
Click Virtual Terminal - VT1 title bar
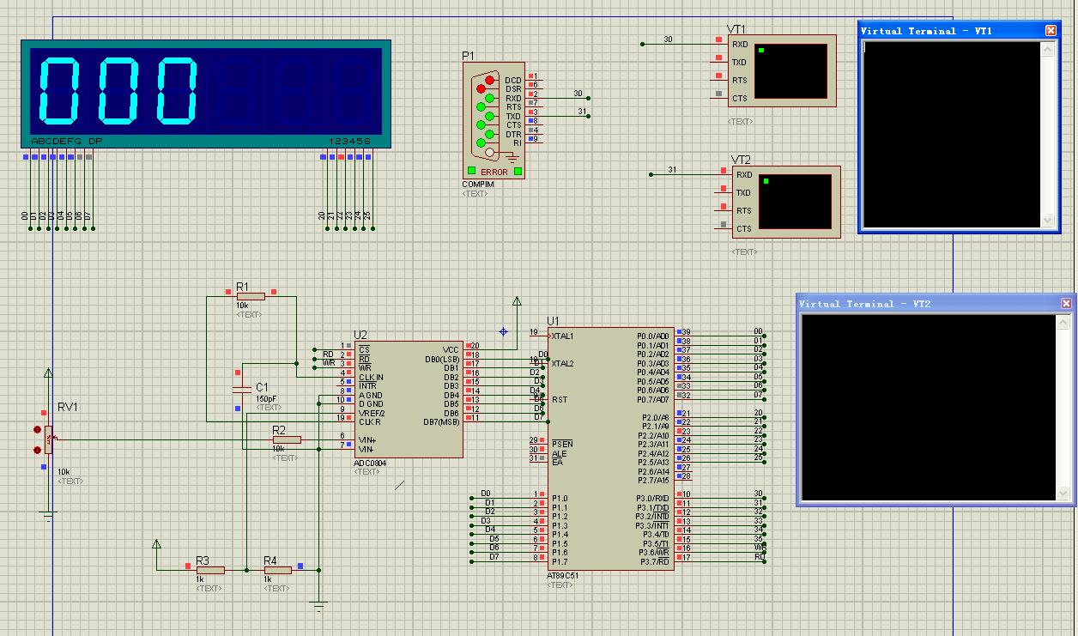click(959, 30)
